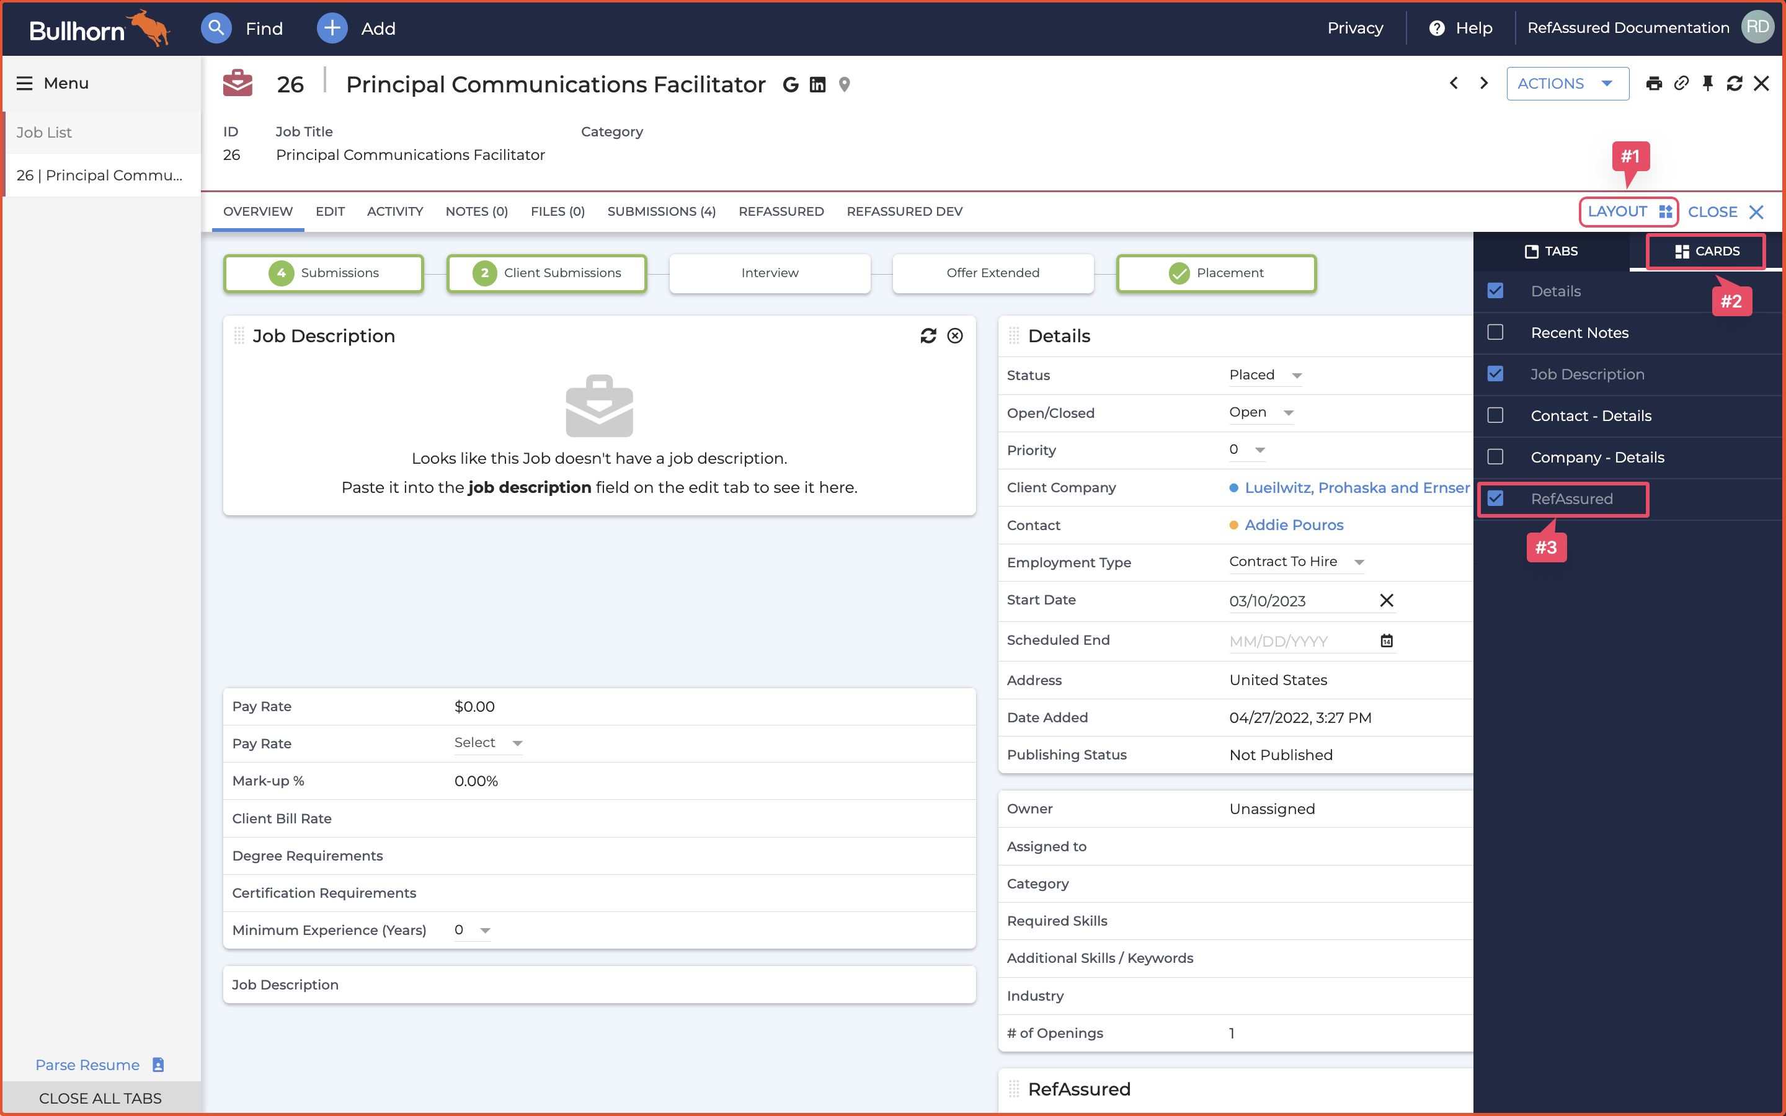Disable the RefAssured card
Screen dimensions: 1786x1116
1496,498
